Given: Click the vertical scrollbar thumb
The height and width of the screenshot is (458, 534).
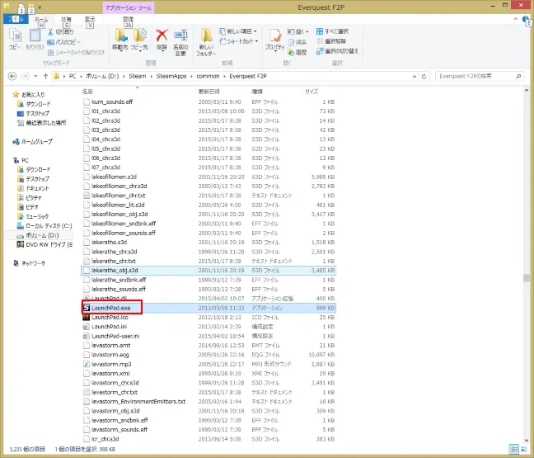Looking at the screenshot, I should pos(527,278).
